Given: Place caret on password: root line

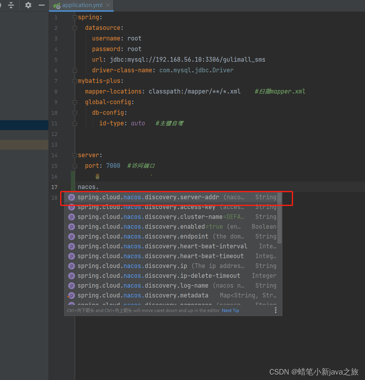Looking at the screenshot, I should pyautogui.click(x=117, y=49).
